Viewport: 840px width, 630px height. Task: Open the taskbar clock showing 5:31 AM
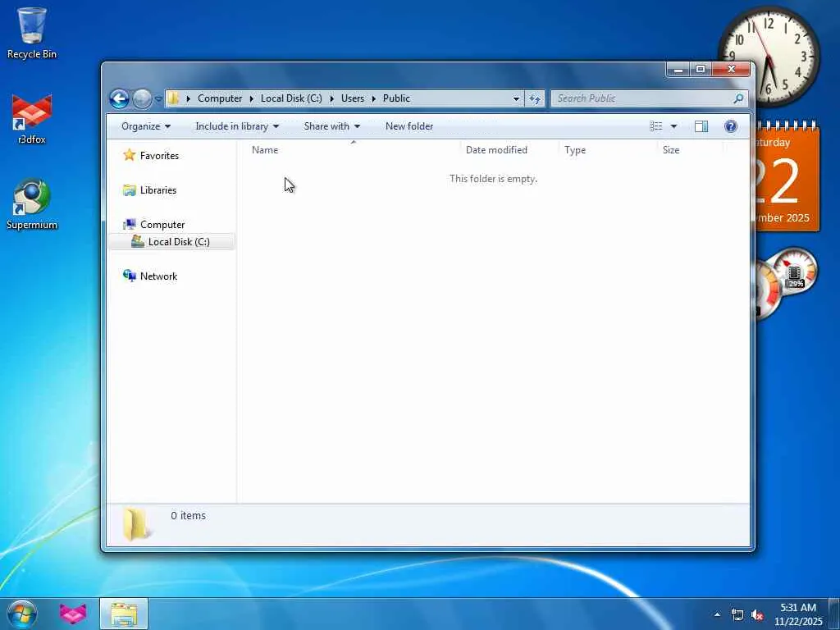798,614
